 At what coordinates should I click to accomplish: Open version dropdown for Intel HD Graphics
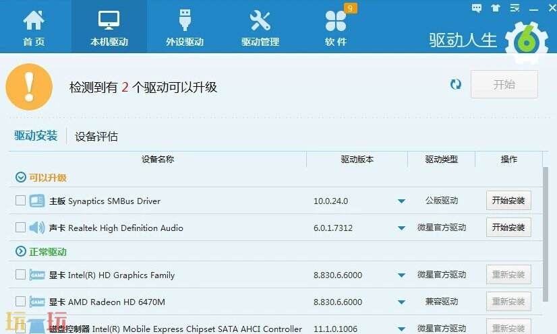(401, 275)
